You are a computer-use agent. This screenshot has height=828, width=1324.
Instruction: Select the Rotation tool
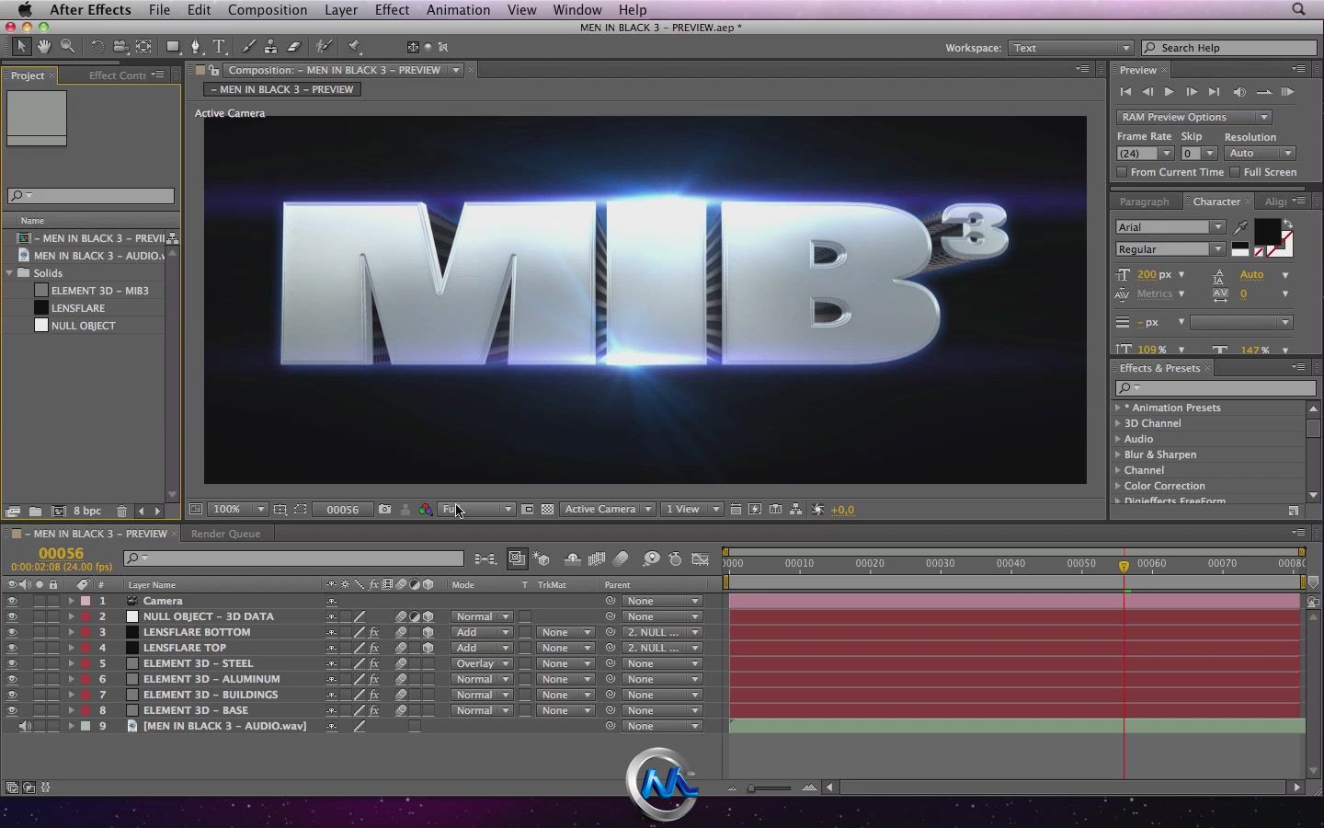pyautogui.click(x=97, y=46)
